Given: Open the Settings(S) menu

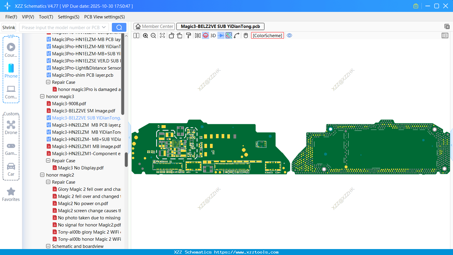Looking at the screenshot, I should (x=69, y=17).
